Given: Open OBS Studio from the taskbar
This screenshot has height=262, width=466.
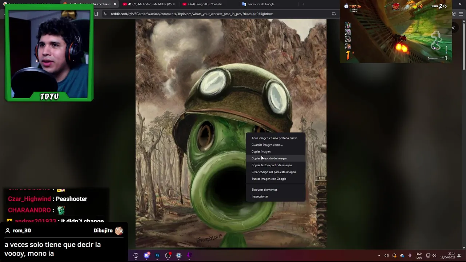Looking at the screenshot, I should [168, 255].
